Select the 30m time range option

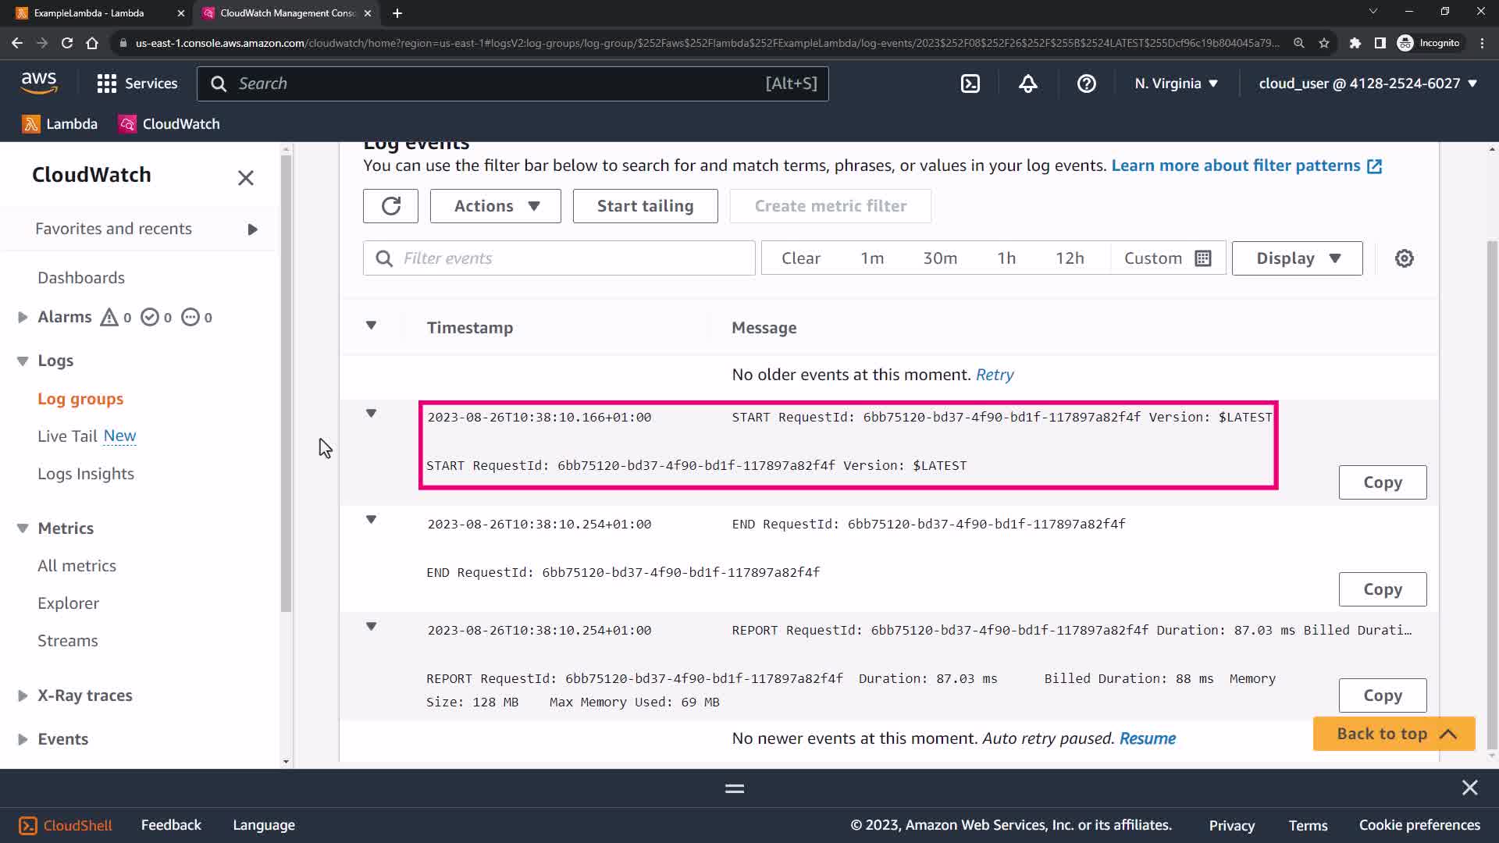pyautogui.click(x=939, y=258)
